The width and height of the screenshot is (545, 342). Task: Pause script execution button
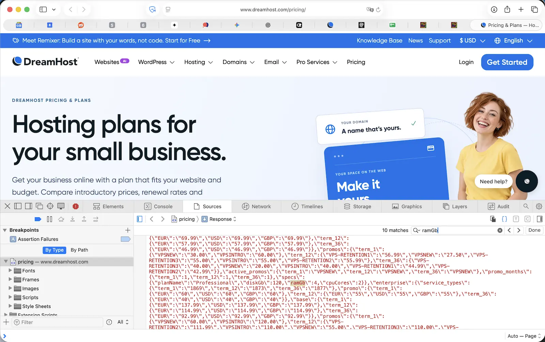49,219
